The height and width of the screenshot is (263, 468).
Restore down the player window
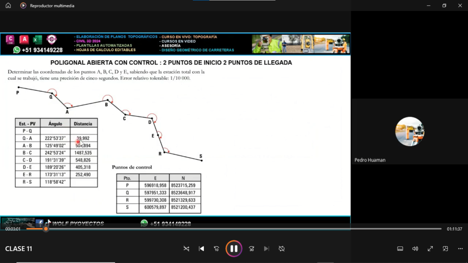pyautogui.click(x=444, y=5)
